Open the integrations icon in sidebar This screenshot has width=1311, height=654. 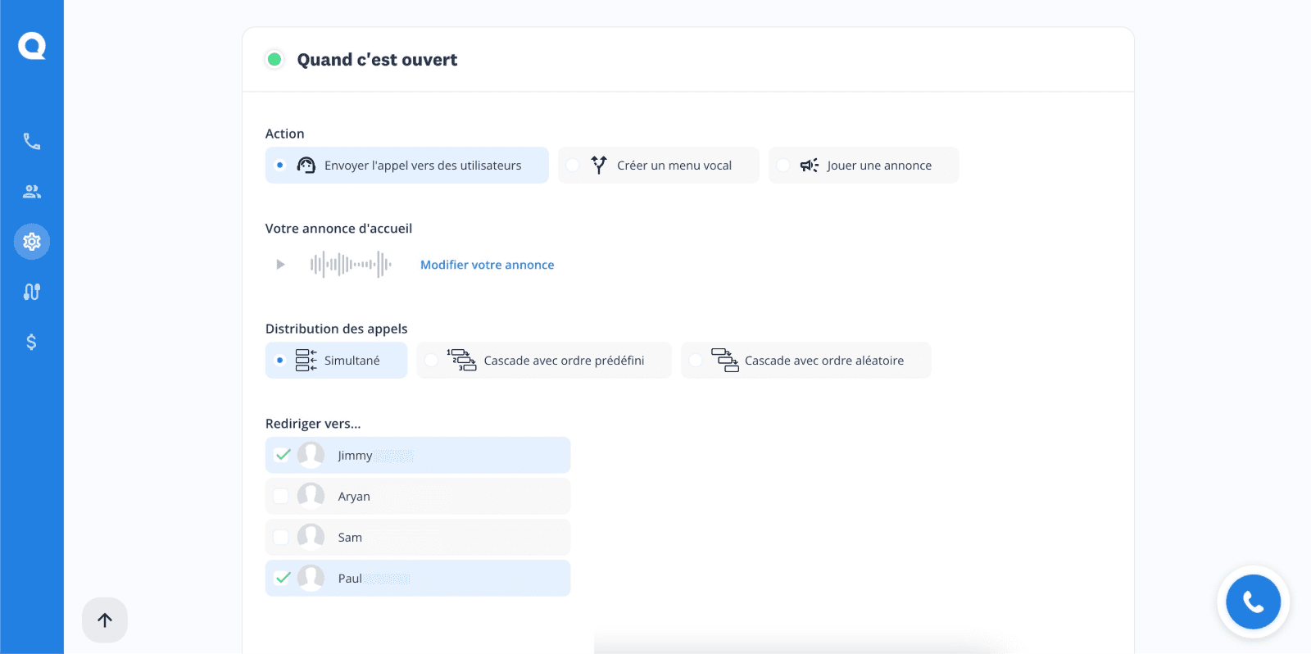(32, 292)
